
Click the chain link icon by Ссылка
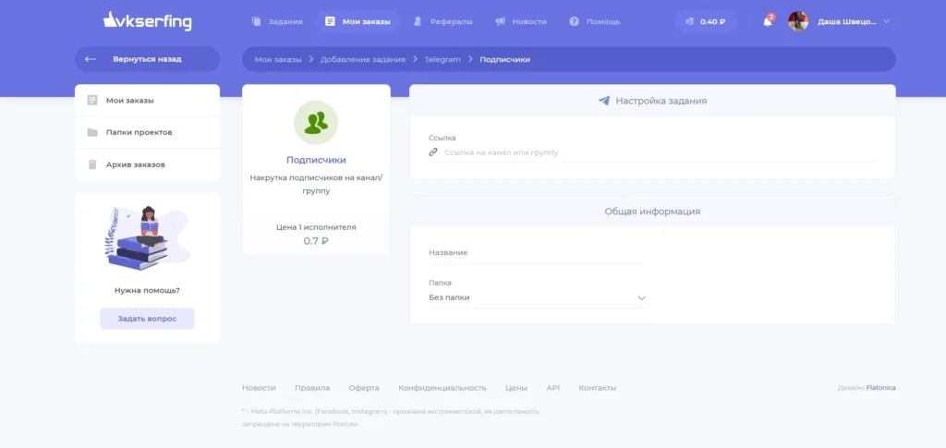point(433,152)
